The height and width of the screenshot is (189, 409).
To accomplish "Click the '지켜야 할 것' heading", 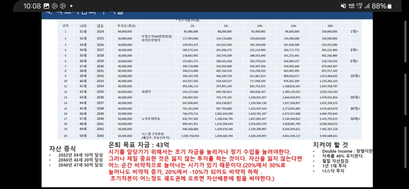I will coord(331,145).
